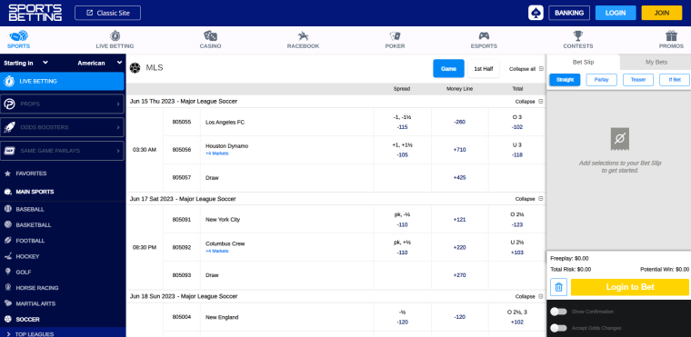Image resolution: width=691 pixels, height=337 pixels.
Task: Click the Odds Boosters rocket icon
Action: coord(9,127)
